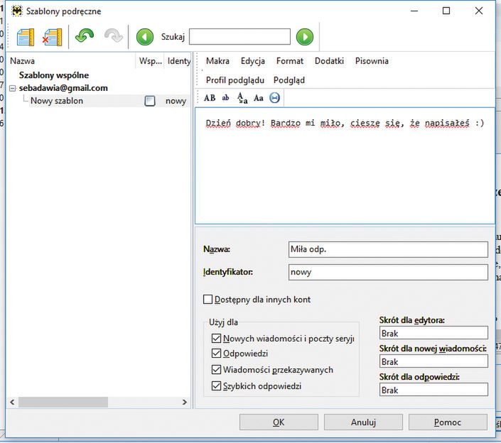Click the uppercase AB formatting icon

pyautogui.click(x=210, y=98)
